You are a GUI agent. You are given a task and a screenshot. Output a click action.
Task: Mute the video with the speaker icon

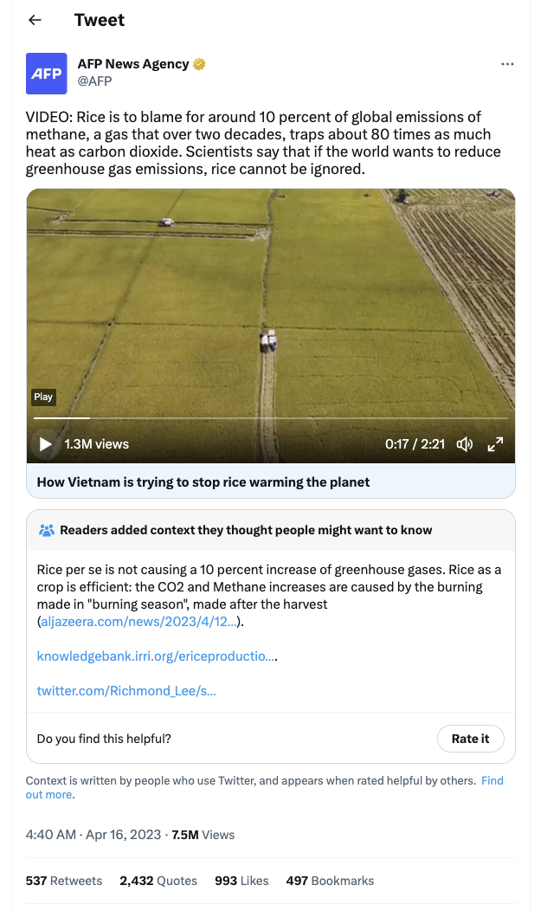pos(465,444)
